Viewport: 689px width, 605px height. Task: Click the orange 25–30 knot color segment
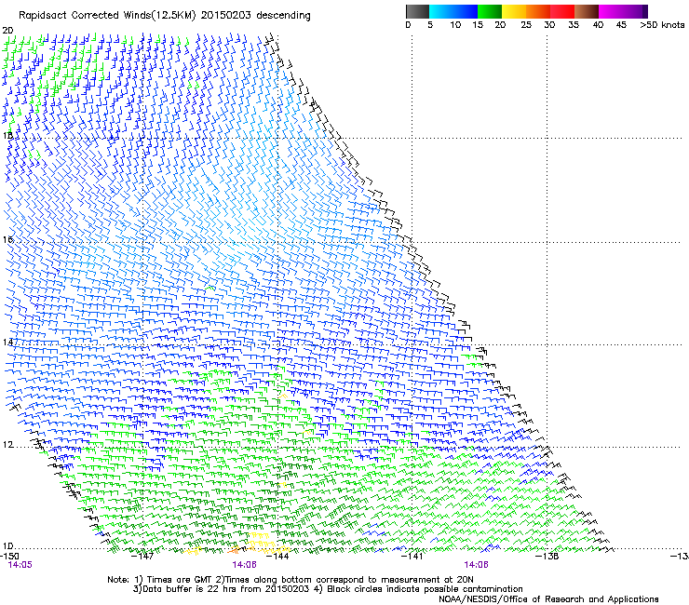pos(538,11)
